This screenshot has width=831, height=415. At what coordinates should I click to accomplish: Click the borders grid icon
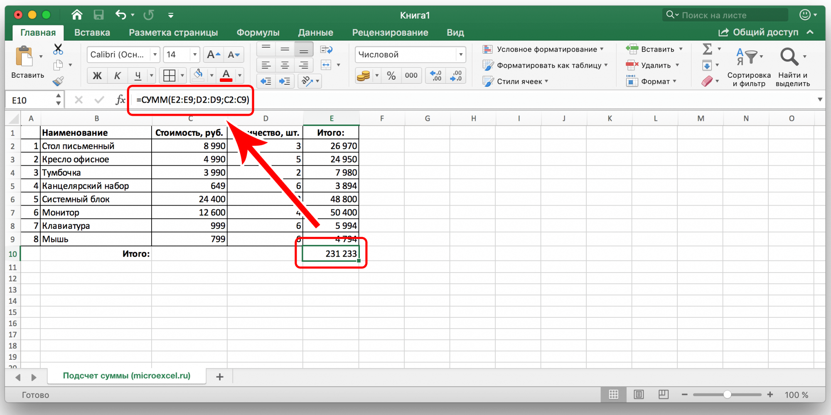pos(170,76)
